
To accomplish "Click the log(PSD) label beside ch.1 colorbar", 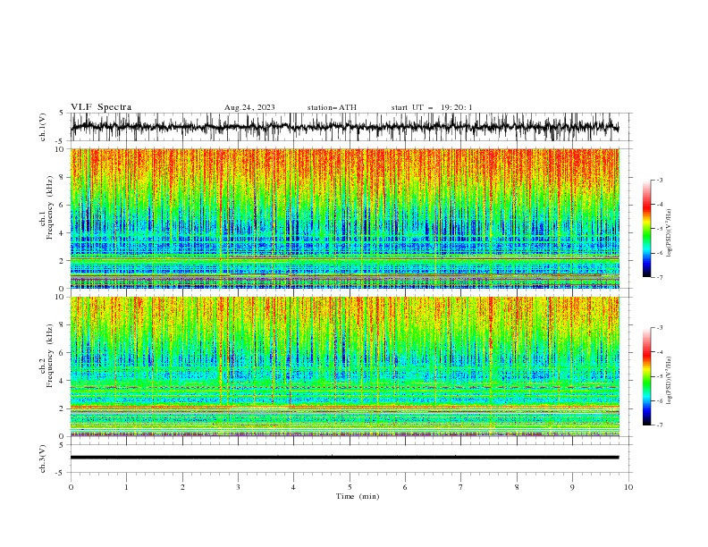I will click(x=669, y=233).
